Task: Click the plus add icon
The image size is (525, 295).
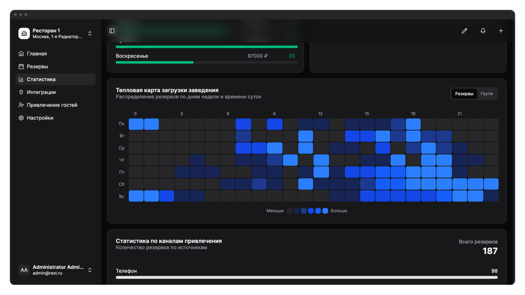Action: click(501, 31)
